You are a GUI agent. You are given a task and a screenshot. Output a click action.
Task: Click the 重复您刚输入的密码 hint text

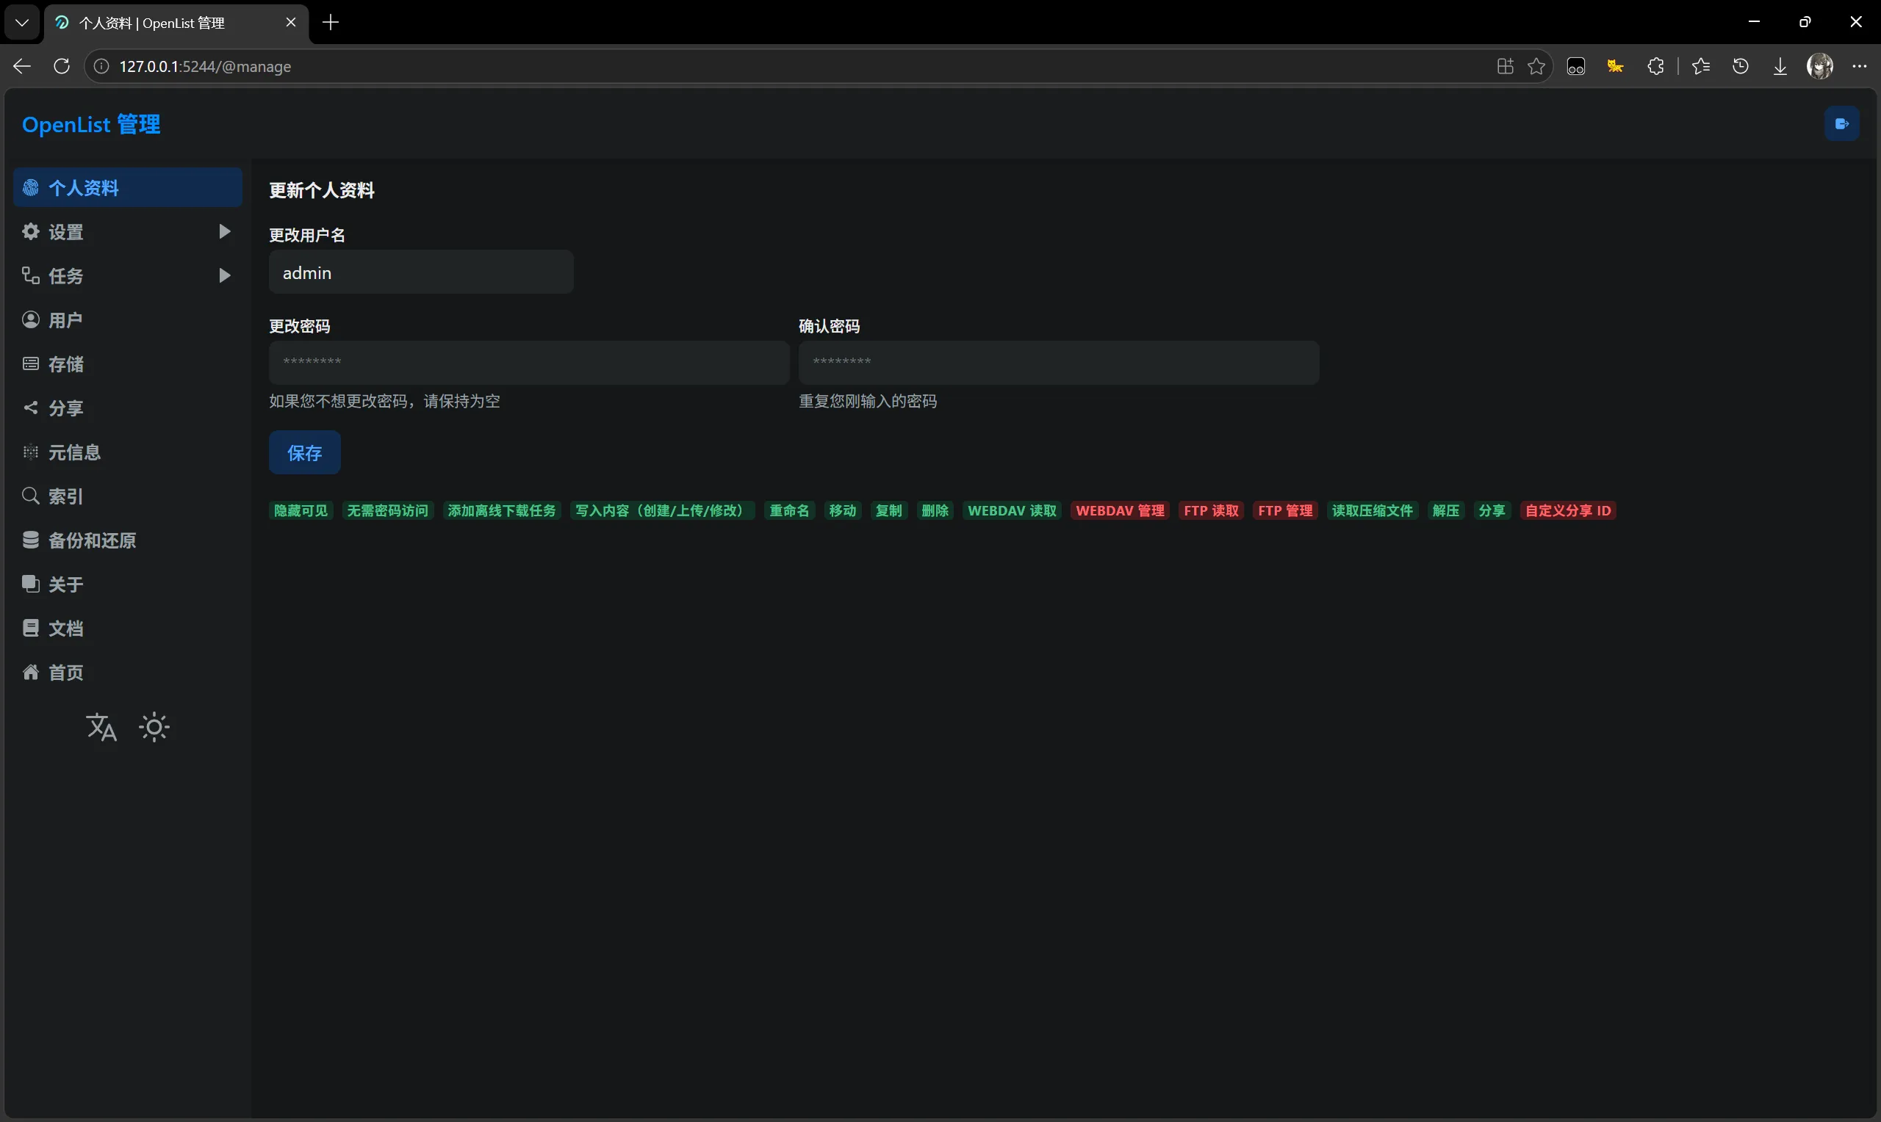click(x=868, y=402)
